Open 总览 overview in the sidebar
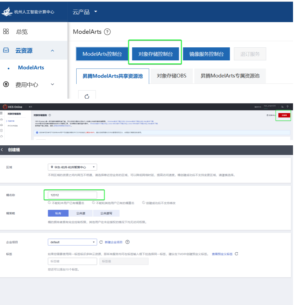Image resolution: width=294 pixels, height=305 pixels. (22, 32)
